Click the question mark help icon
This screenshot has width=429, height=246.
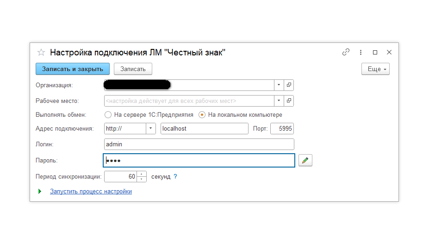(x=175, y=177)
